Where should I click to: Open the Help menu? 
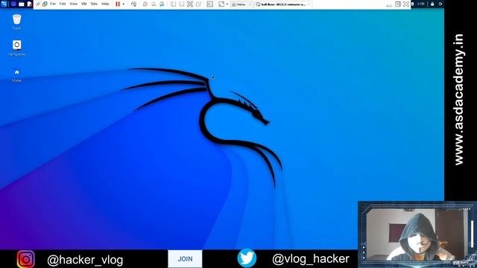pyautogui.click(x=105, y=4)
